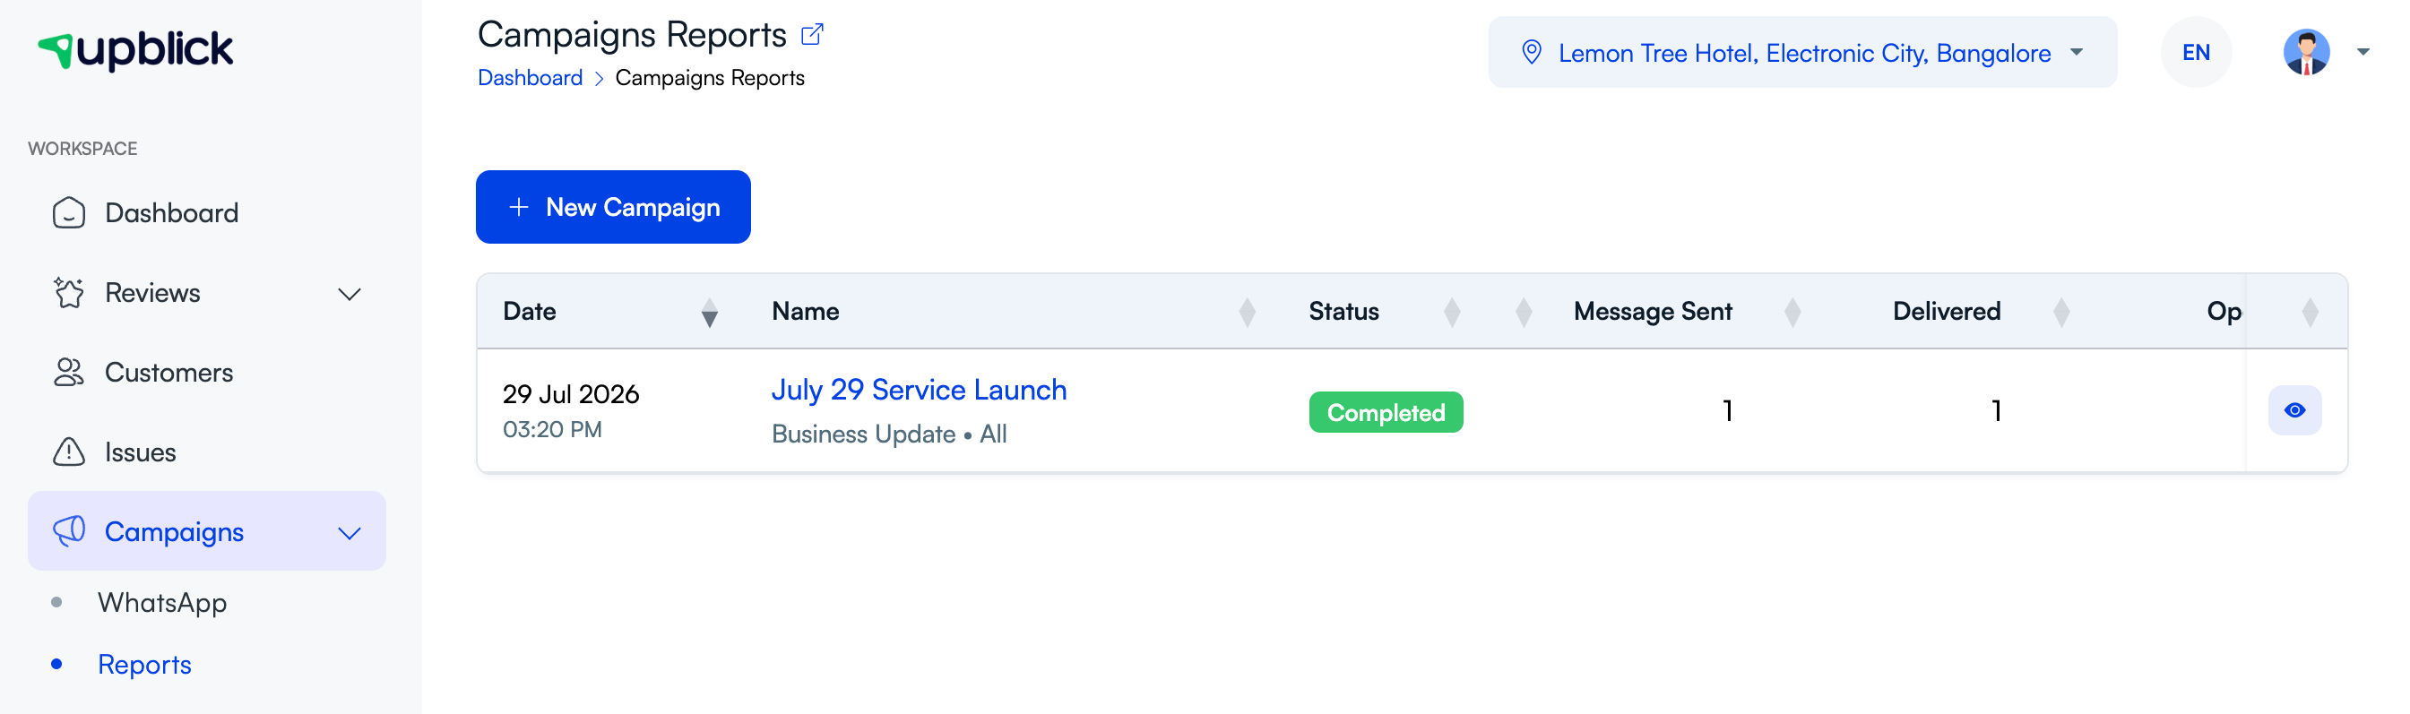This screenshot has width=2410, height=714.
Task: Click the Issues warning triangle icon
Action: pos(69,452)
